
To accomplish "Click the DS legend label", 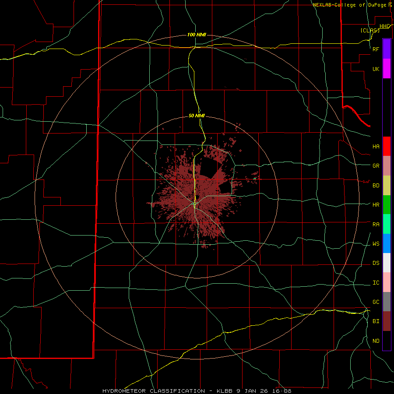I will tap(376, 263).
